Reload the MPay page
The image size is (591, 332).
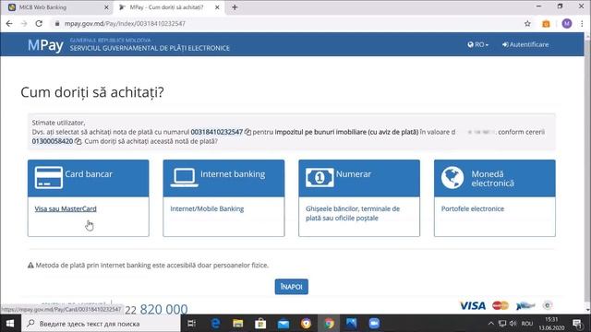[39, 23]
